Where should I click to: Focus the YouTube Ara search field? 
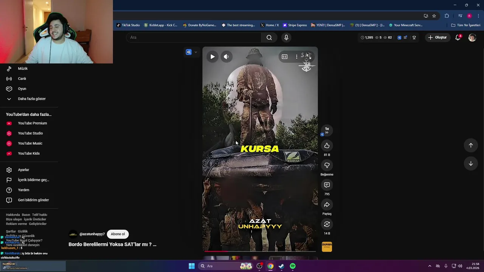(x=194, y=37)
